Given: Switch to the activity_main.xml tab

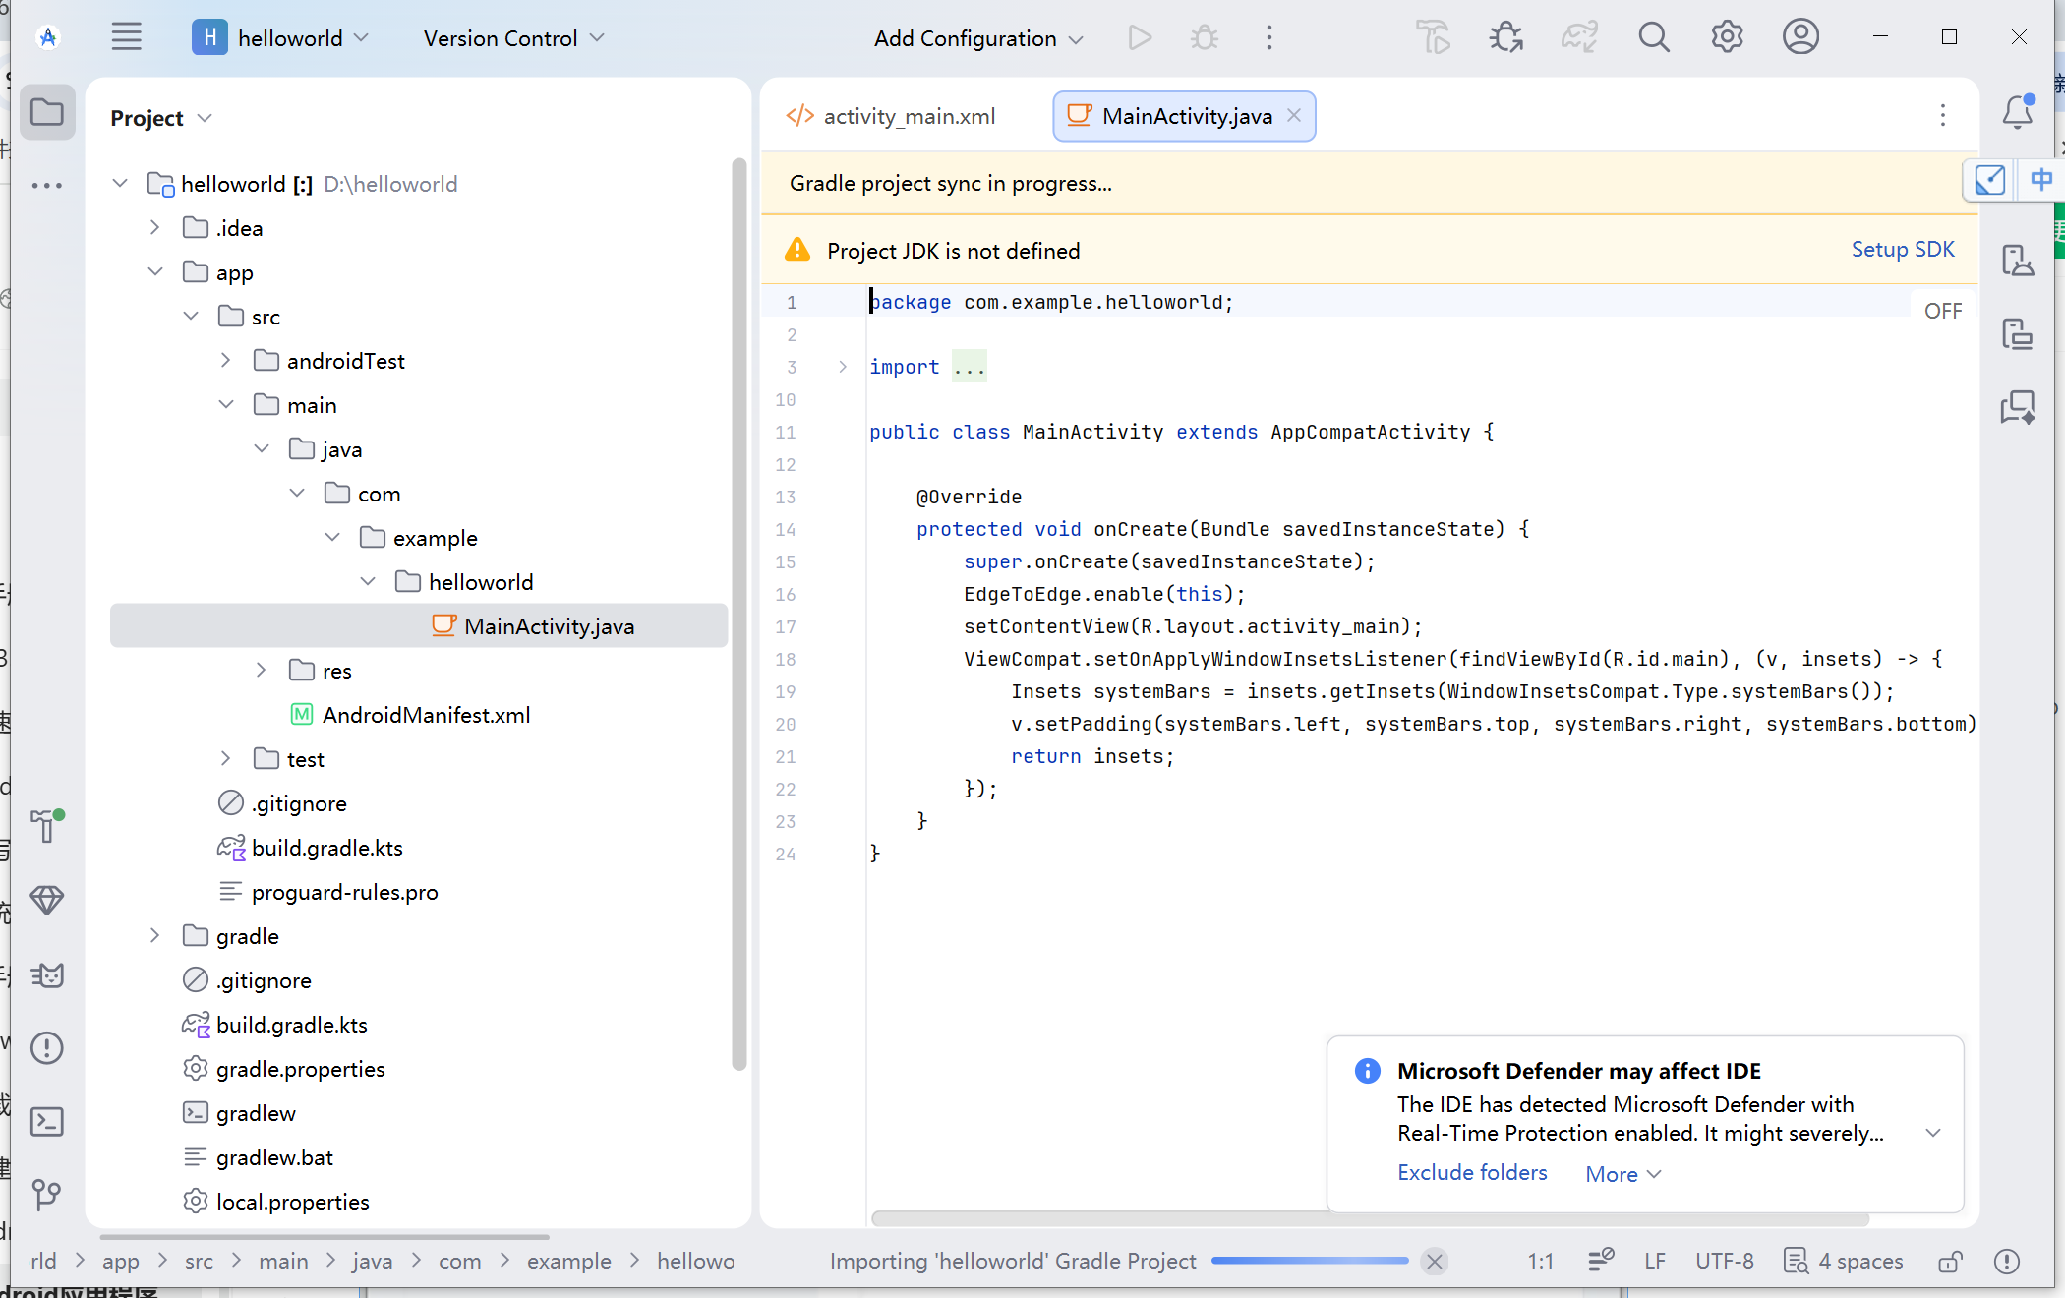Looking at the screenshot, I should (891, 116).
